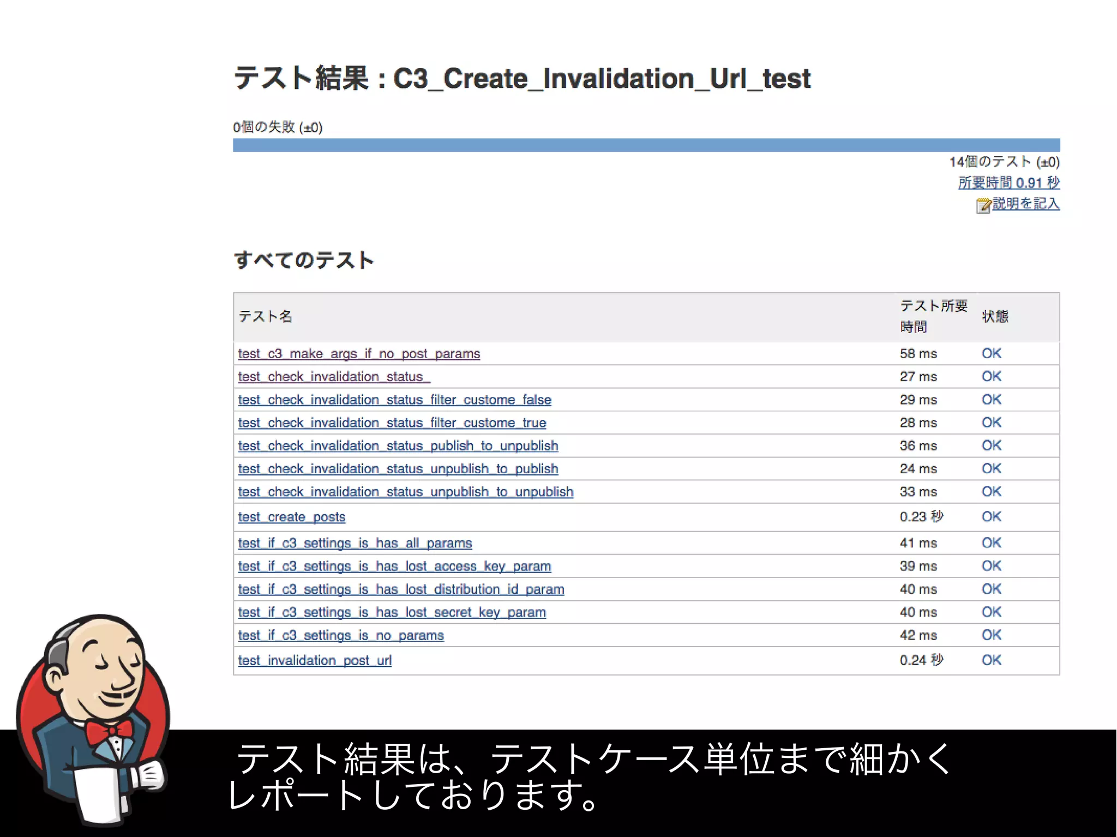Click the テスト結果 page title heading
Image resolution: width=1117 pixels, height=837 pixels.
tap(523, 78)
